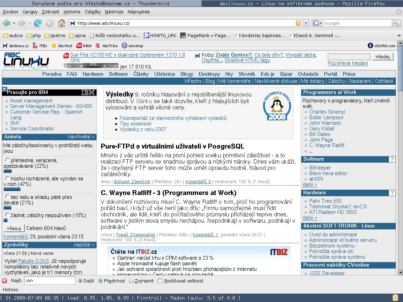Open the Back button history dropdown arrow
This screenshot has width=403, height=302.
tap(14, 23)
